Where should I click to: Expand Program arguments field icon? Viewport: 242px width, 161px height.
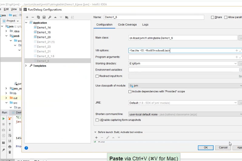pos(240,57)
